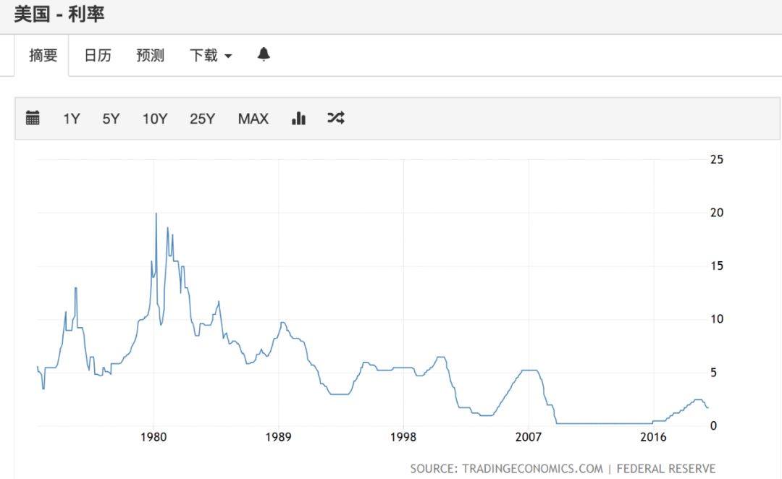
Task: Expand the 下载 dropdown menu
Action: click(211, 55)
